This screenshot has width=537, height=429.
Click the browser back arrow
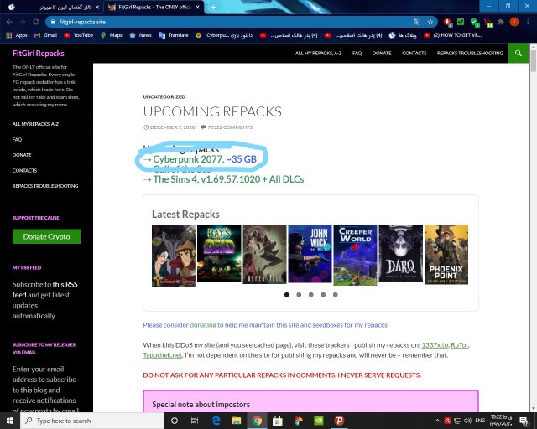pos(9,22)
